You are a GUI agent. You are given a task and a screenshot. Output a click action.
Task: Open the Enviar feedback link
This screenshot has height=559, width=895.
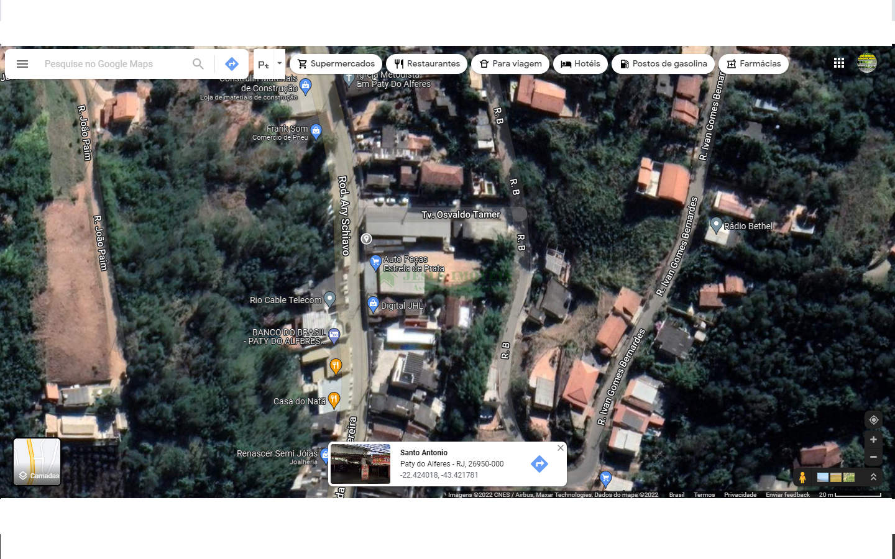pos(787,495)
